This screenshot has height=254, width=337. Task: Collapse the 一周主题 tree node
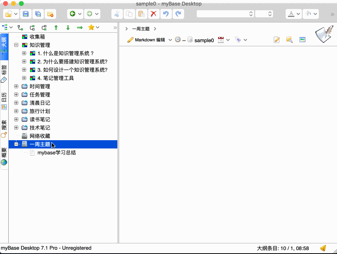tap(16, 144)
